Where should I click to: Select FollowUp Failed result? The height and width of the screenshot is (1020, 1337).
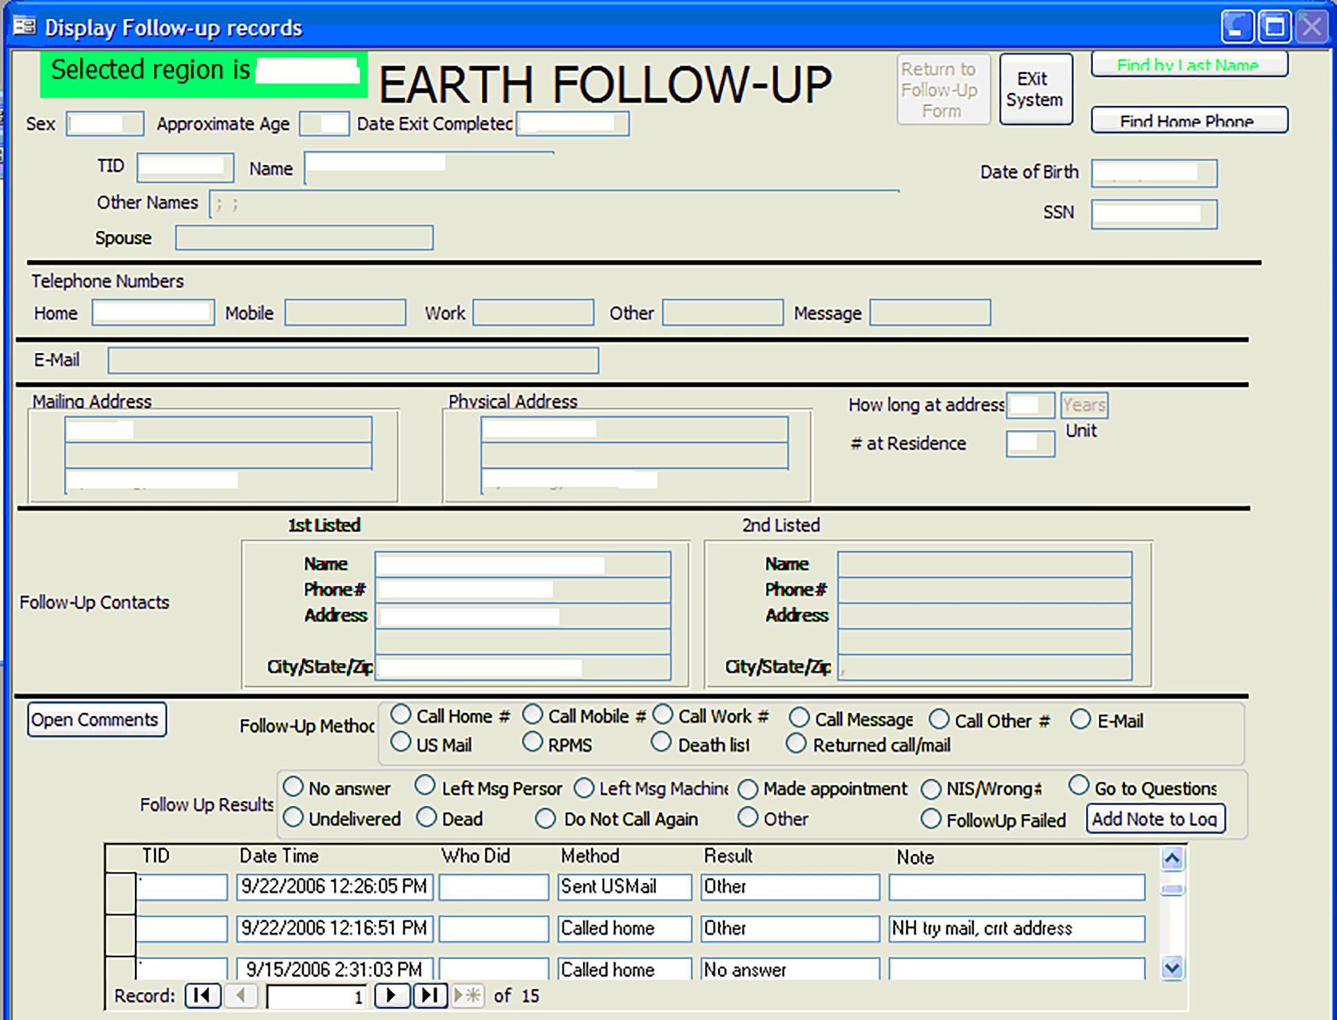931,818
